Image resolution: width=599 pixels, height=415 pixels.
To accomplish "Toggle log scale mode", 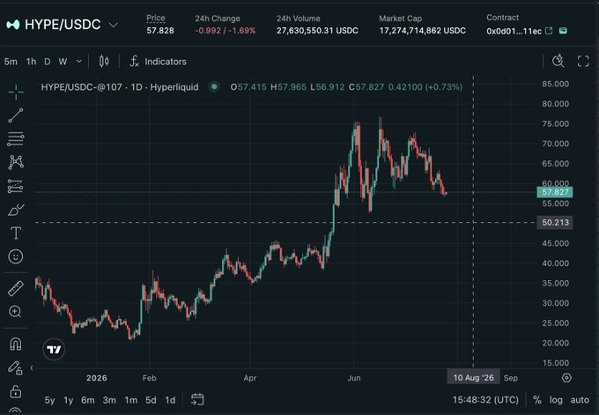I will [556, 400].
